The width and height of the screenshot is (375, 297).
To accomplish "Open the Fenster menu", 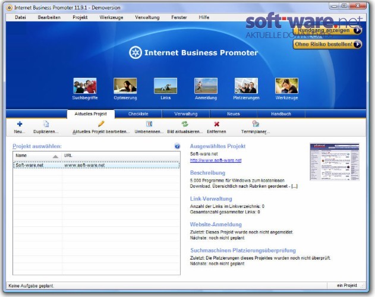I will click(179, 17).
